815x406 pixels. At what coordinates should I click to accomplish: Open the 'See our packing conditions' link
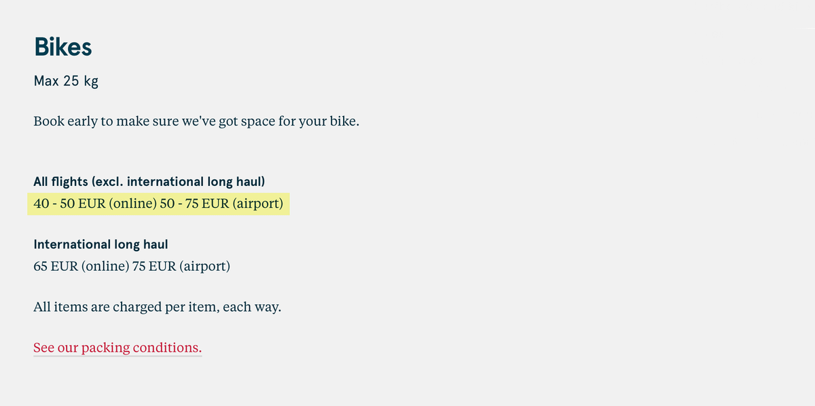(x=117, y=348)
